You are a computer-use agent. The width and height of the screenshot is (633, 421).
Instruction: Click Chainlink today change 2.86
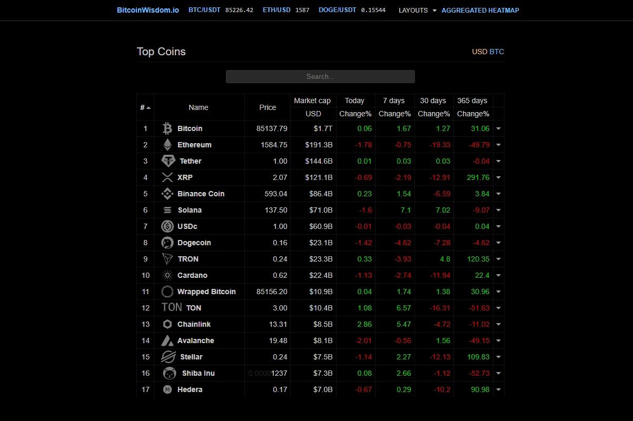click(x=364, y=324)
